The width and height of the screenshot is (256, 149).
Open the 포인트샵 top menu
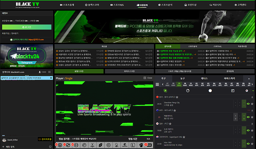[190, 5]
